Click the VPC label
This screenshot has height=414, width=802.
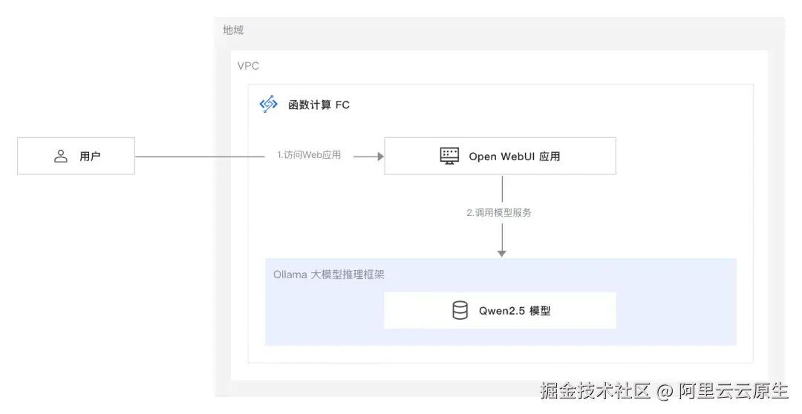tap(248, 66)
